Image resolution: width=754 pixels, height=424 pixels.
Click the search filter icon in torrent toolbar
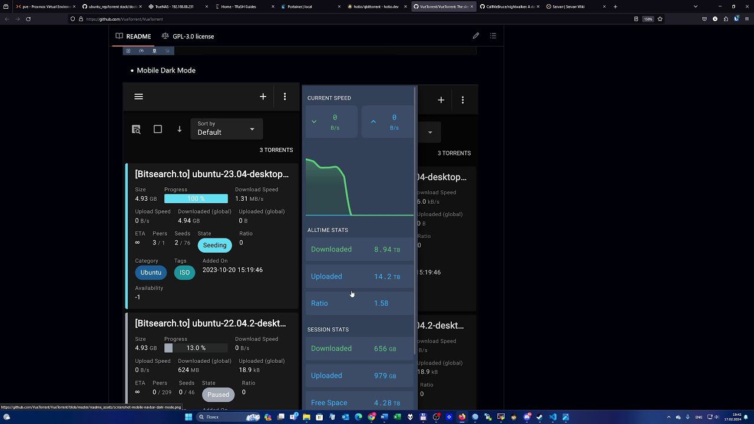click(136, 129)
